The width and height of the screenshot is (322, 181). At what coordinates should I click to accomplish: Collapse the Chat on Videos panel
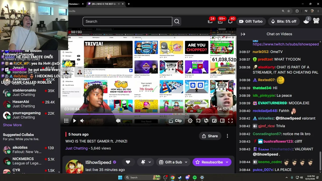[x=243, y=34]
